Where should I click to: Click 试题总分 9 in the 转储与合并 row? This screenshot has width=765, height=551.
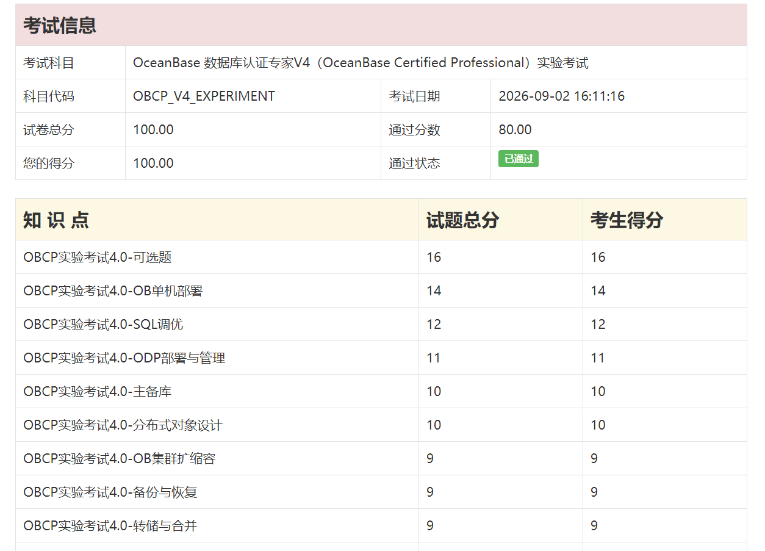pos(430,526)
